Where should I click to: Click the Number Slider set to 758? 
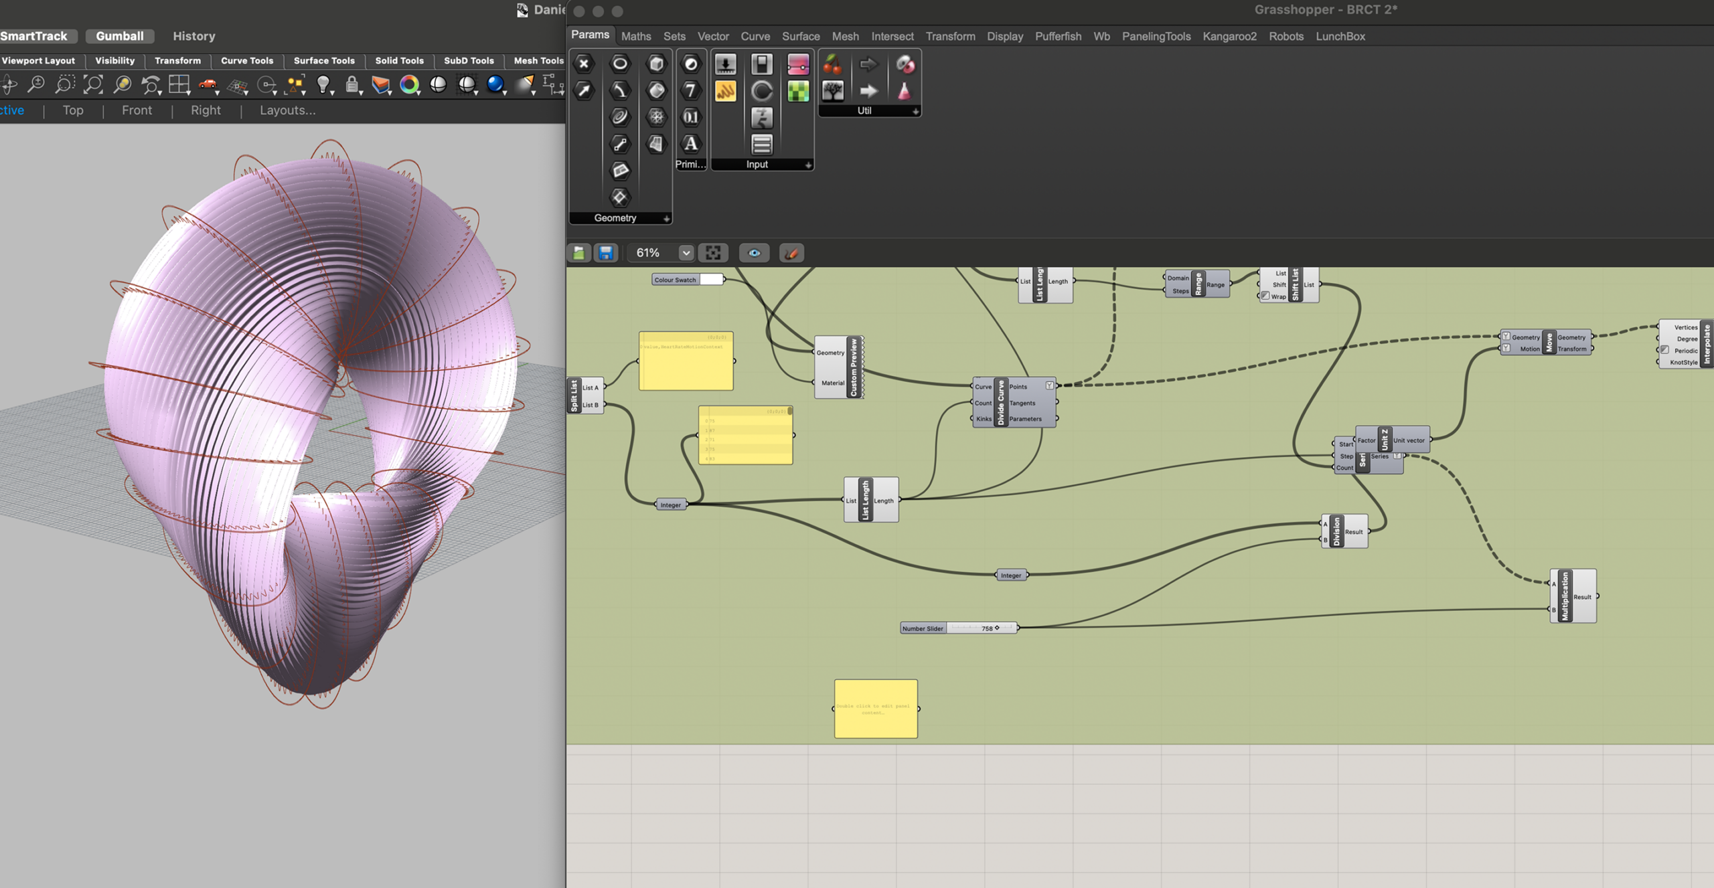[959, 628]
